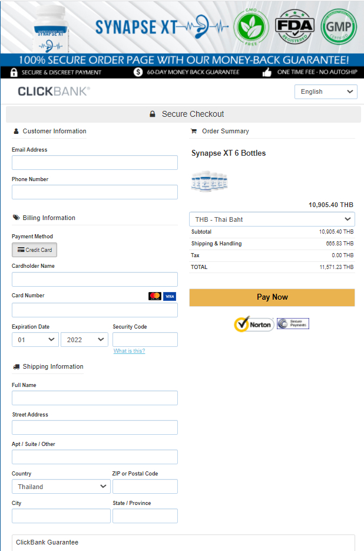Click the Norton security seal
This screenshot has width=364, height=551.
254,324
